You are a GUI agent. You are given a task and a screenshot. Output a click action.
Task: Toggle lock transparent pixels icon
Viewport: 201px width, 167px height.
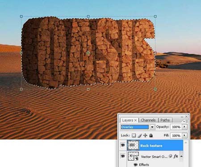134,135
